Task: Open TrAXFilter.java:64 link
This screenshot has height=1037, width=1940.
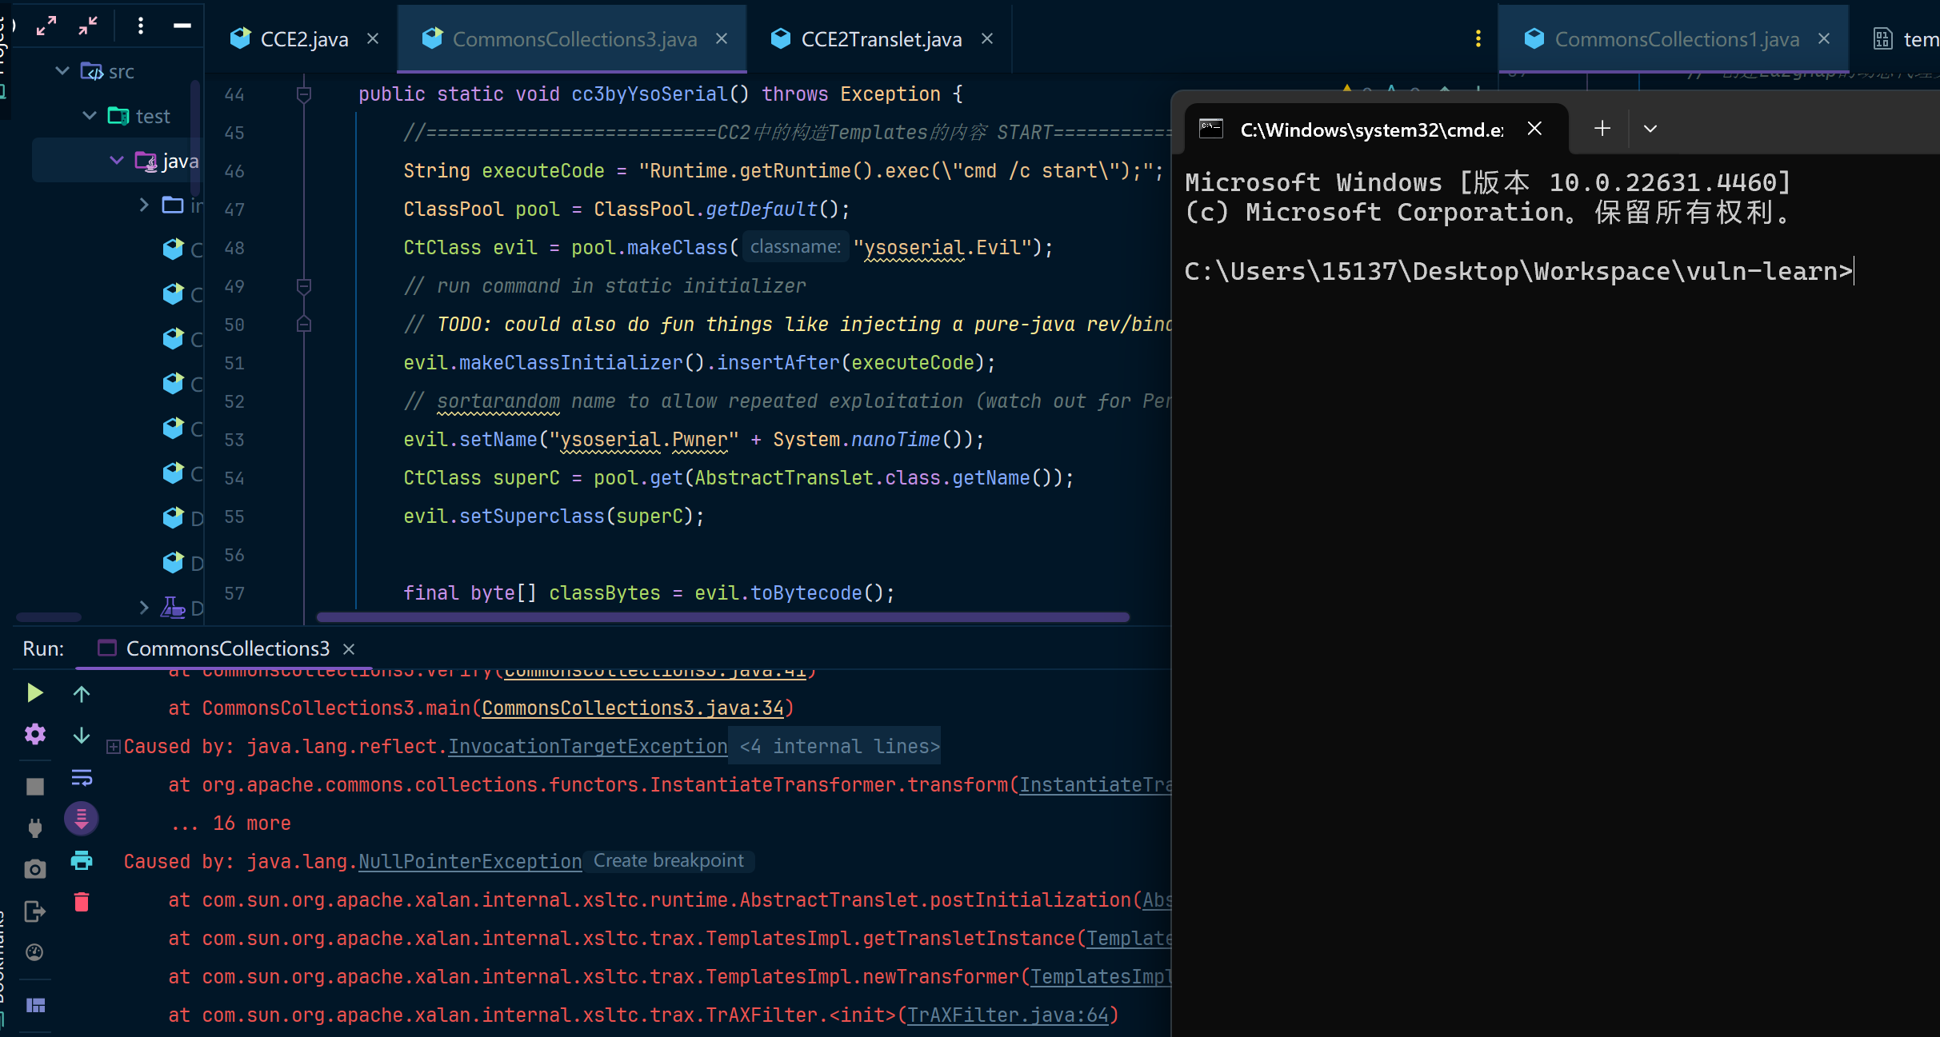Action: tap(1008, 1015)
